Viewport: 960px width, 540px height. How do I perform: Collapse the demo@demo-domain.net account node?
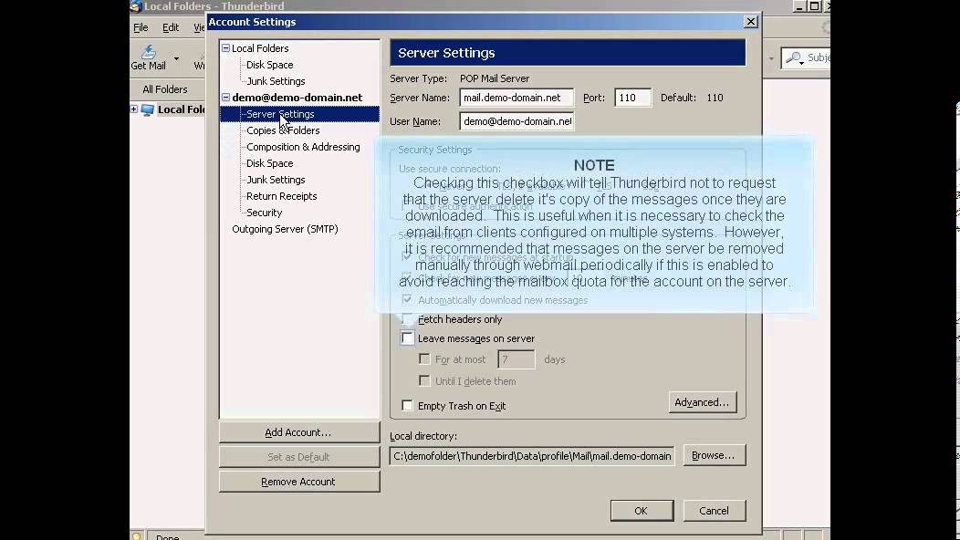225,98
